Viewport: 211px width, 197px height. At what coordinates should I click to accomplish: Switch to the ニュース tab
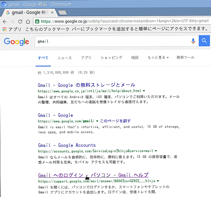(x=65, y=58)
